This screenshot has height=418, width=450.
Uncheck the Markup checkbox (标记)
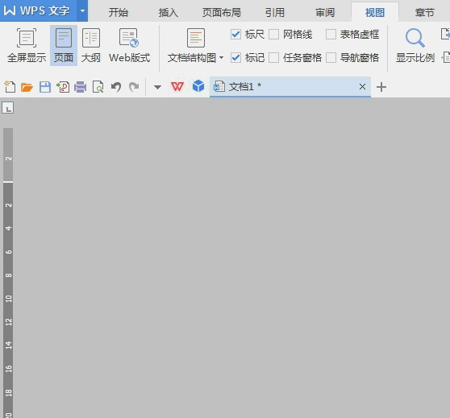click(235, 58)
